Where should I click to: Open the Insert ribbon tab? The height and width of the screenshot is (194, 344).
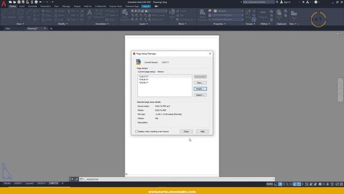[x=22, y=6]
